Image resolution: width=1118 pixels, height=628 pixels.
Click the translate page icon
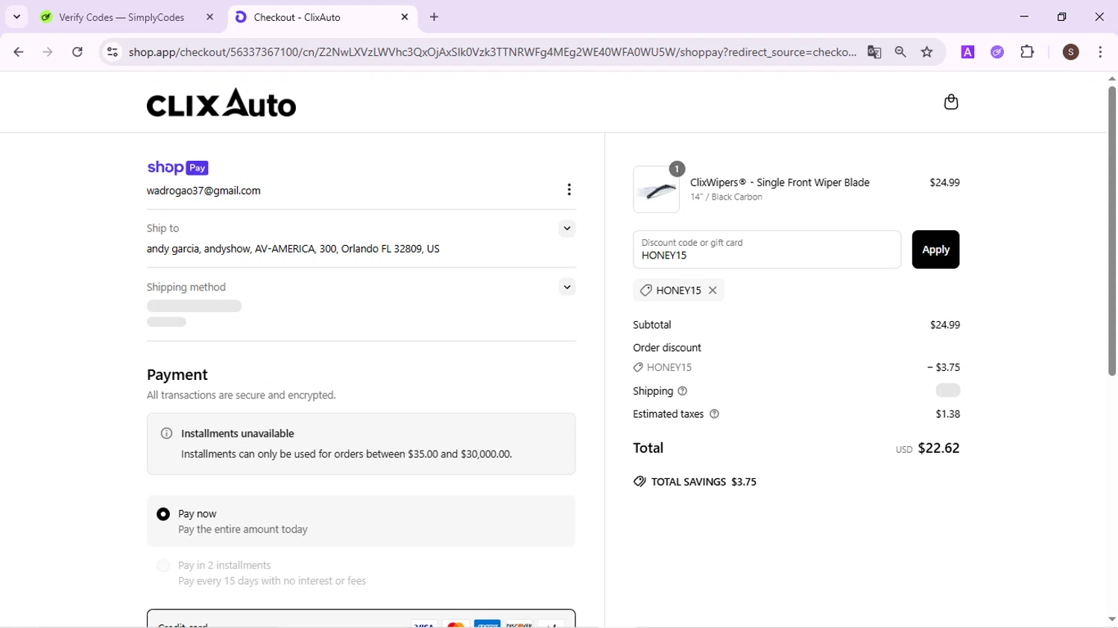point(874,52)
